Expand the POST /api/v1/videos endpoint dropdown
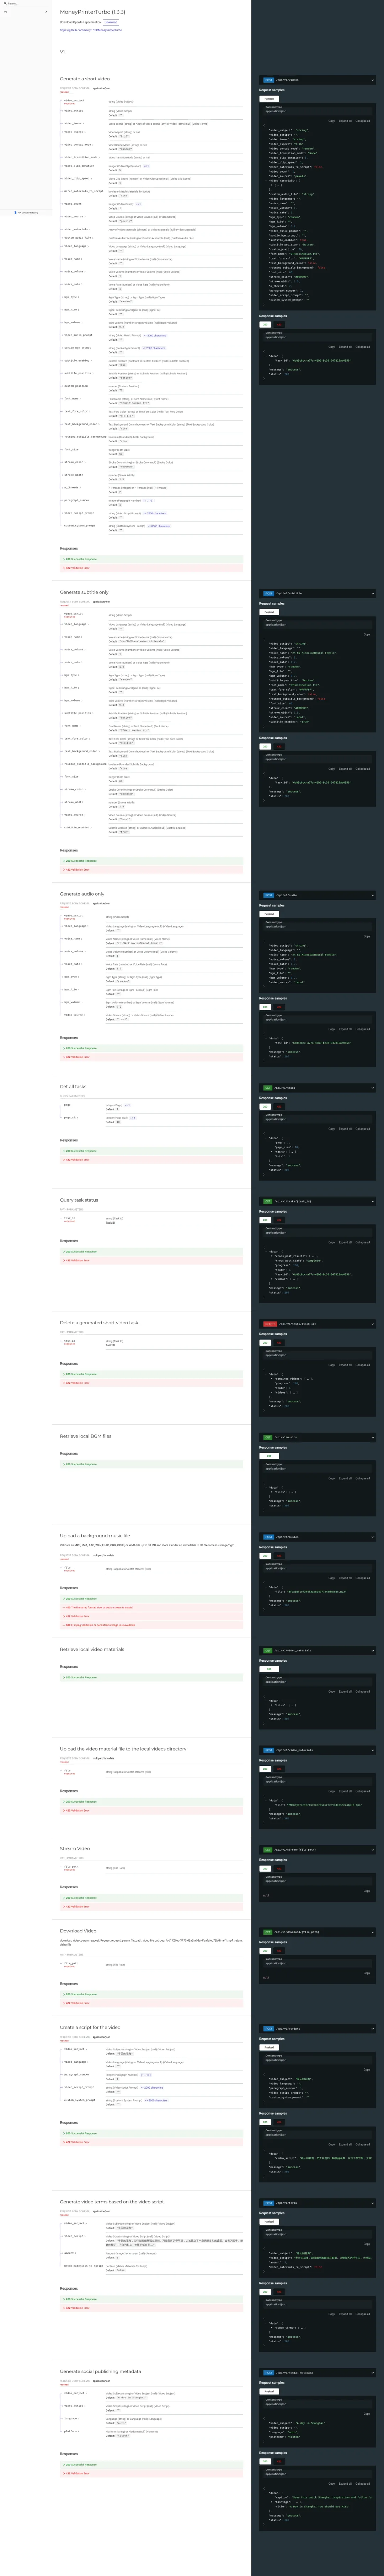This screenshot has height=2576, width=384. tap(318, 80)
